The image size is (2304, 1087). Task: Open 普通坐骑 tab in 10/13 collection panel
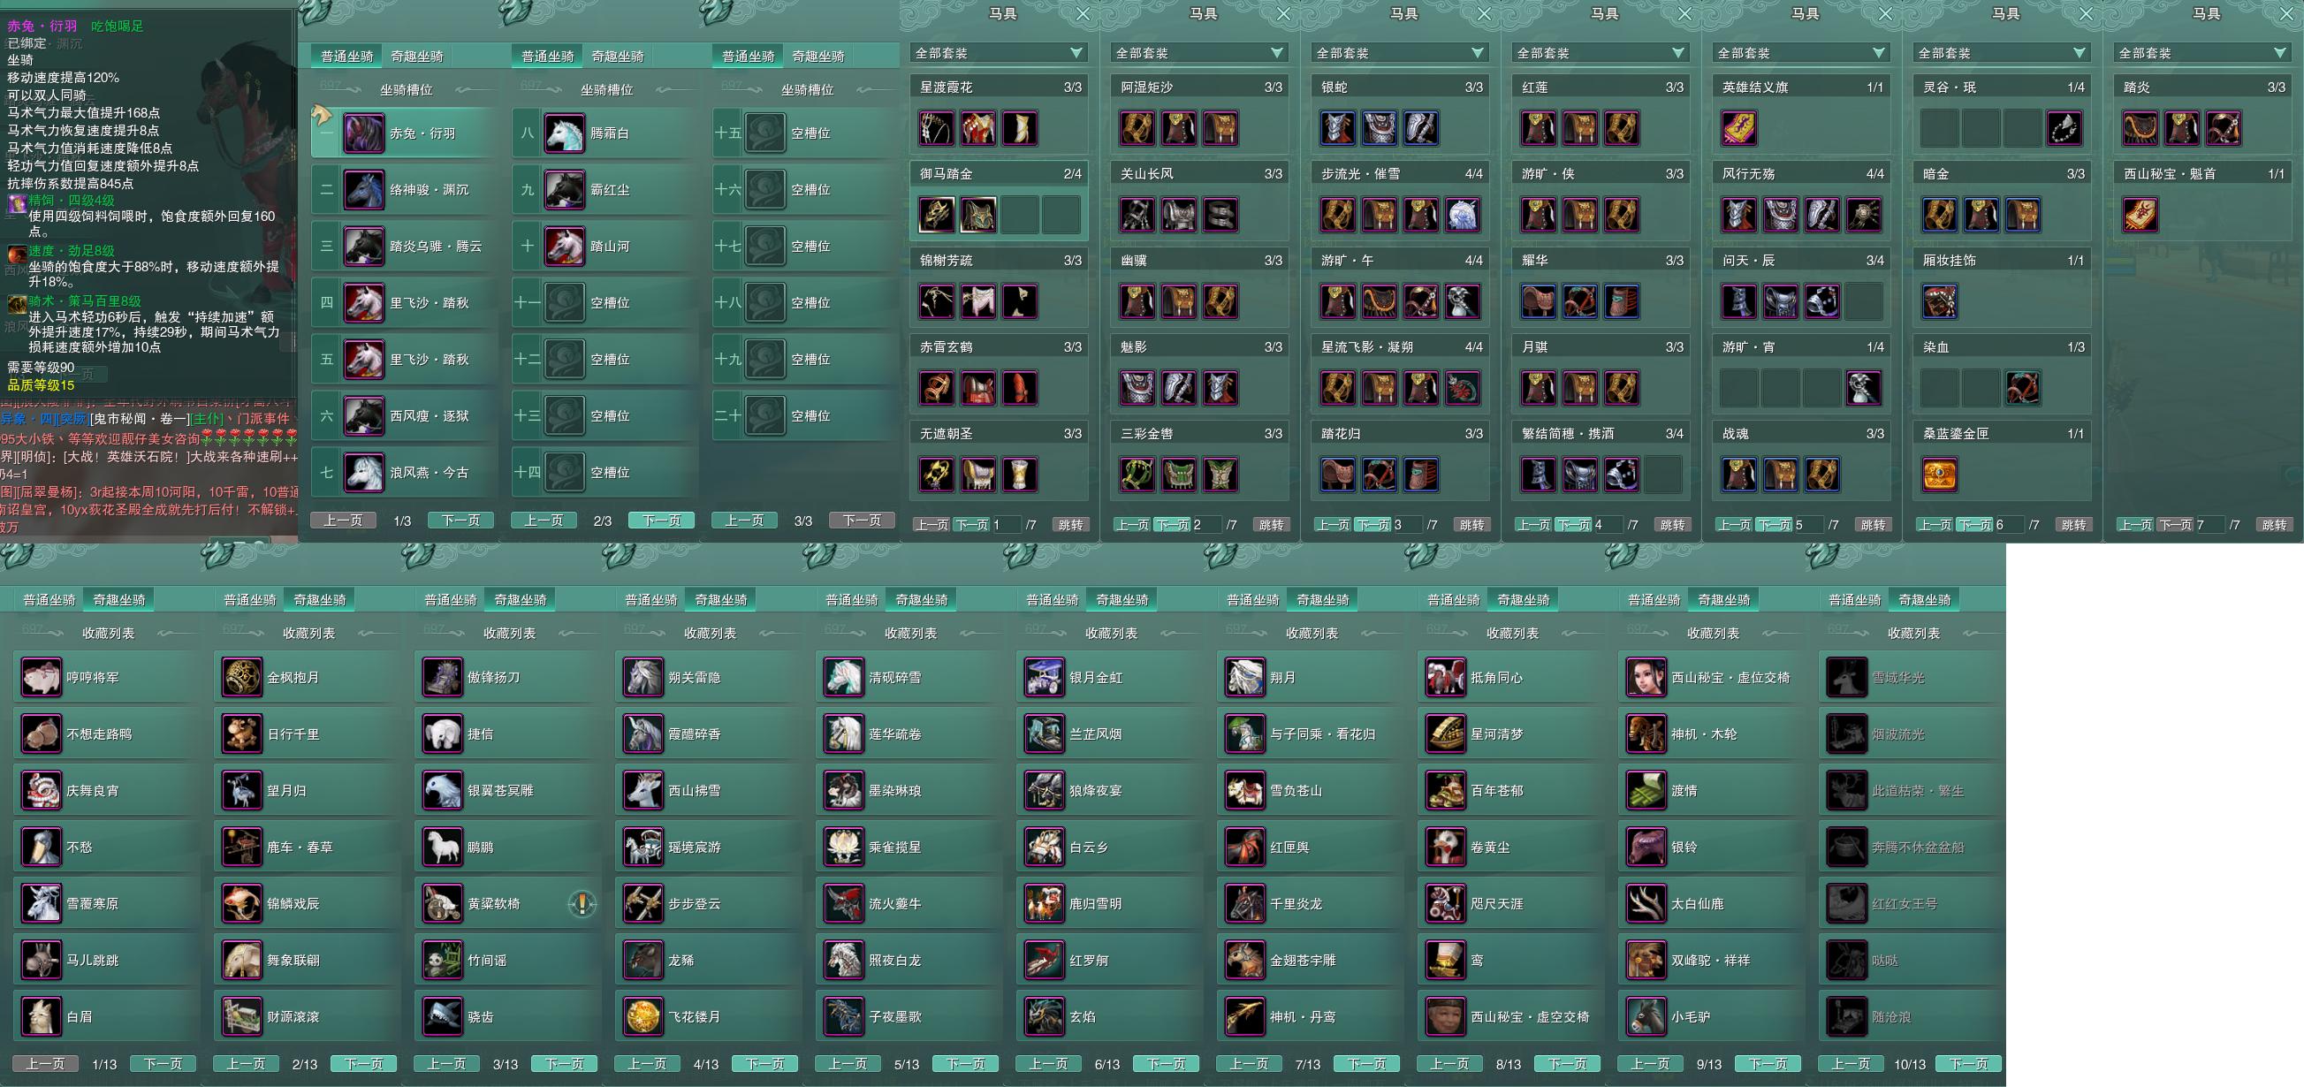click(x=1854, y=599)
